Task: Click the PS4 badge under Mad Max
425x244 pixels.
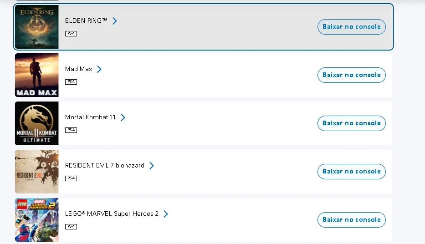Action: click(x=71, y=82)
